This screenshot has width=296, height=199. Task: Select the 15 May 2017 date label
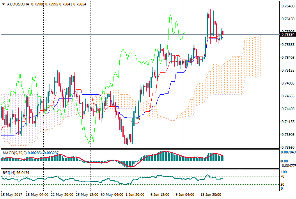pyautogui.click(x=11, y=194)
